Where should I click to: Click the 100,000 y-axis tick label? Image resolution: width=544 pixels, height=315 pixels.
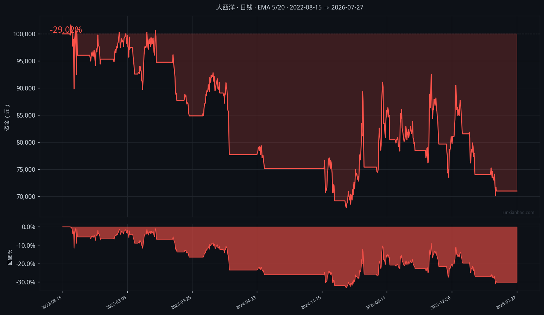click(x=24, y=34)
